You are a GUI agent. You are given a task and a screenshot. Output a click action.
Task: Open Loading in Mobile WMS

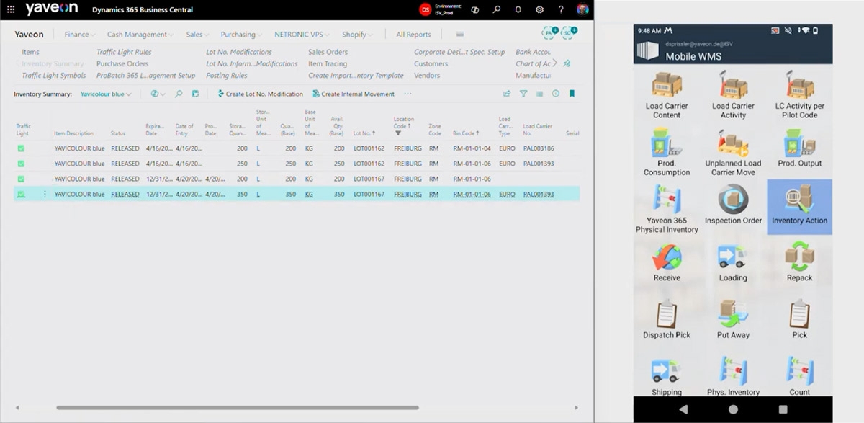[733, 262]
